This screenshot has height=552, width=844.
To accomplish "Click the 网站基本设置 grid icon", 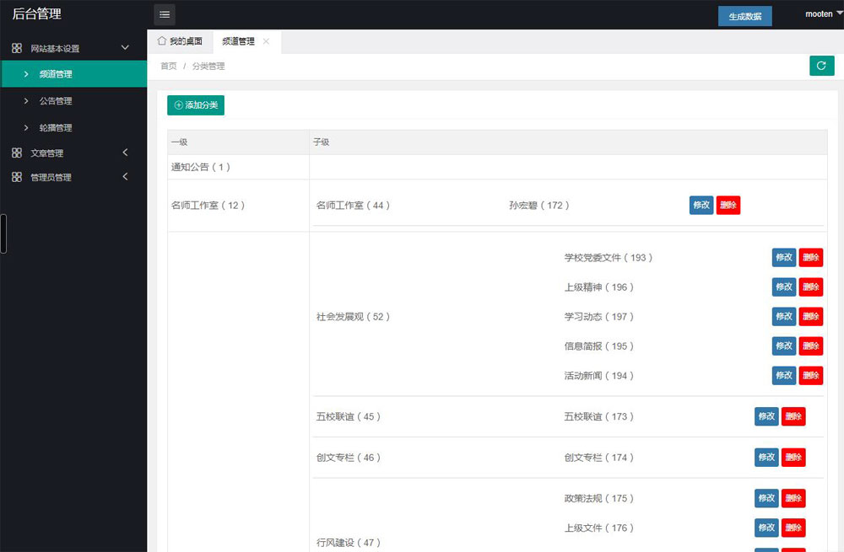I will [17, 49].
